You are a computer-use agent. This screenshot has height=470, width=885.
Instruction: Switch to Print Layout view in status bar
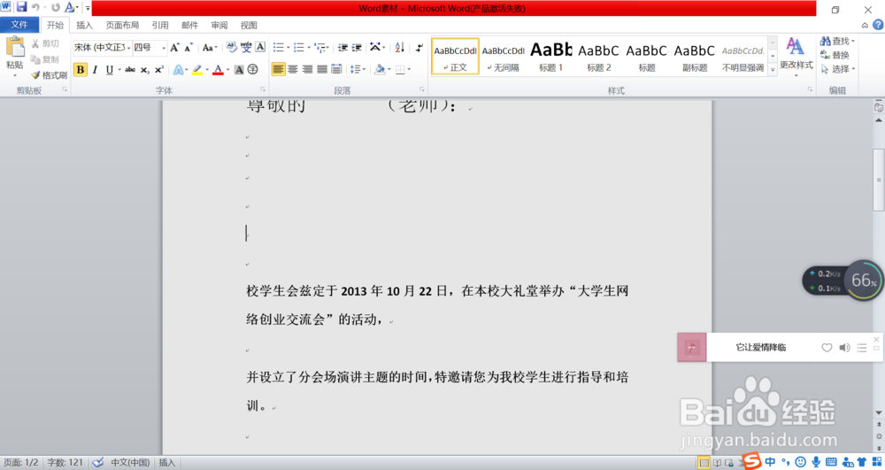click(704, 463)
